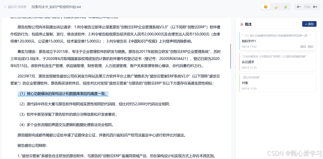
Task: Go back via 返回文书列表 link
Action: click(x=17, y=7)
